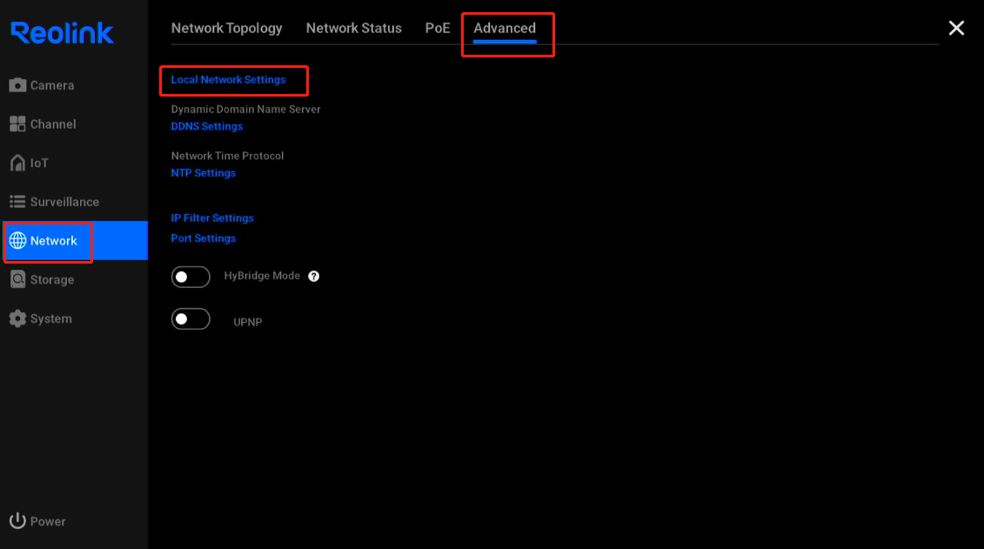
Task: Click 'Network Time Protocol' text
Action: pyautogui.click(x=227, y=156)
